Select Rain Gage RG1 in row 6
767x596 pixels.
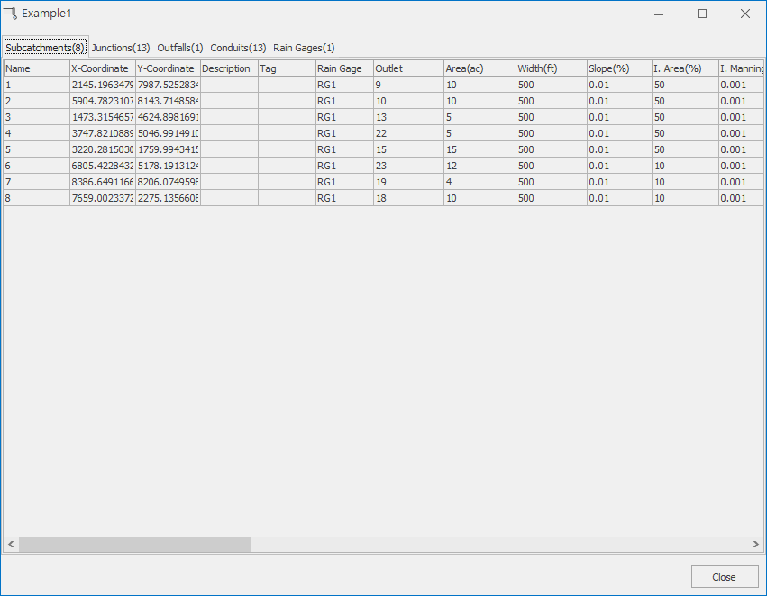(344, 165)
